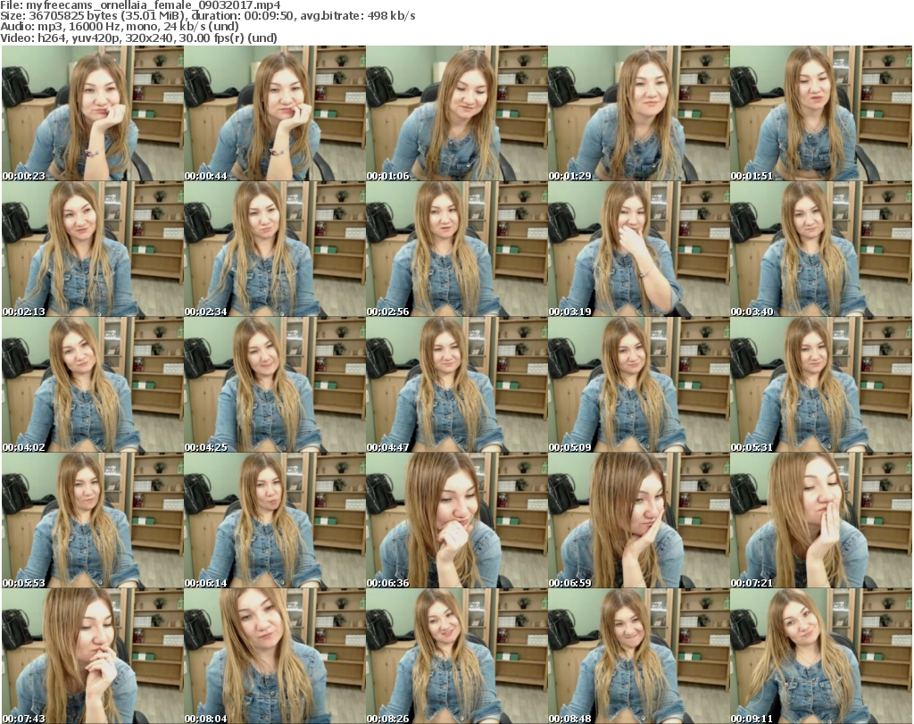Viewport: 914px width, 724px height.
Task: Click the Size and duration info line
Action: (207, 16)
